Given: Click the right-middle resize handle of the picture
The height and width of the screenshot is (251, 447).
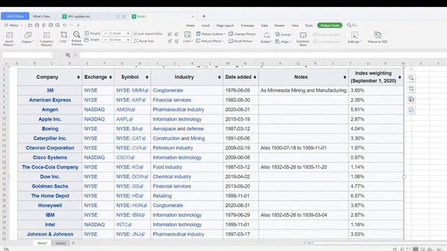Looking at the screenshot, I should (x=404, y=176).
